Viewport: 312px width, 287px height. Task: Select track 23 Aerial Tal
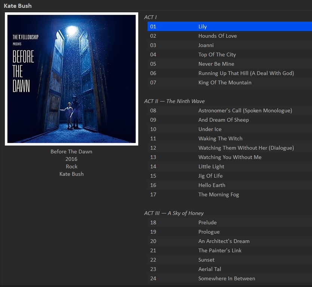[230, 269]
